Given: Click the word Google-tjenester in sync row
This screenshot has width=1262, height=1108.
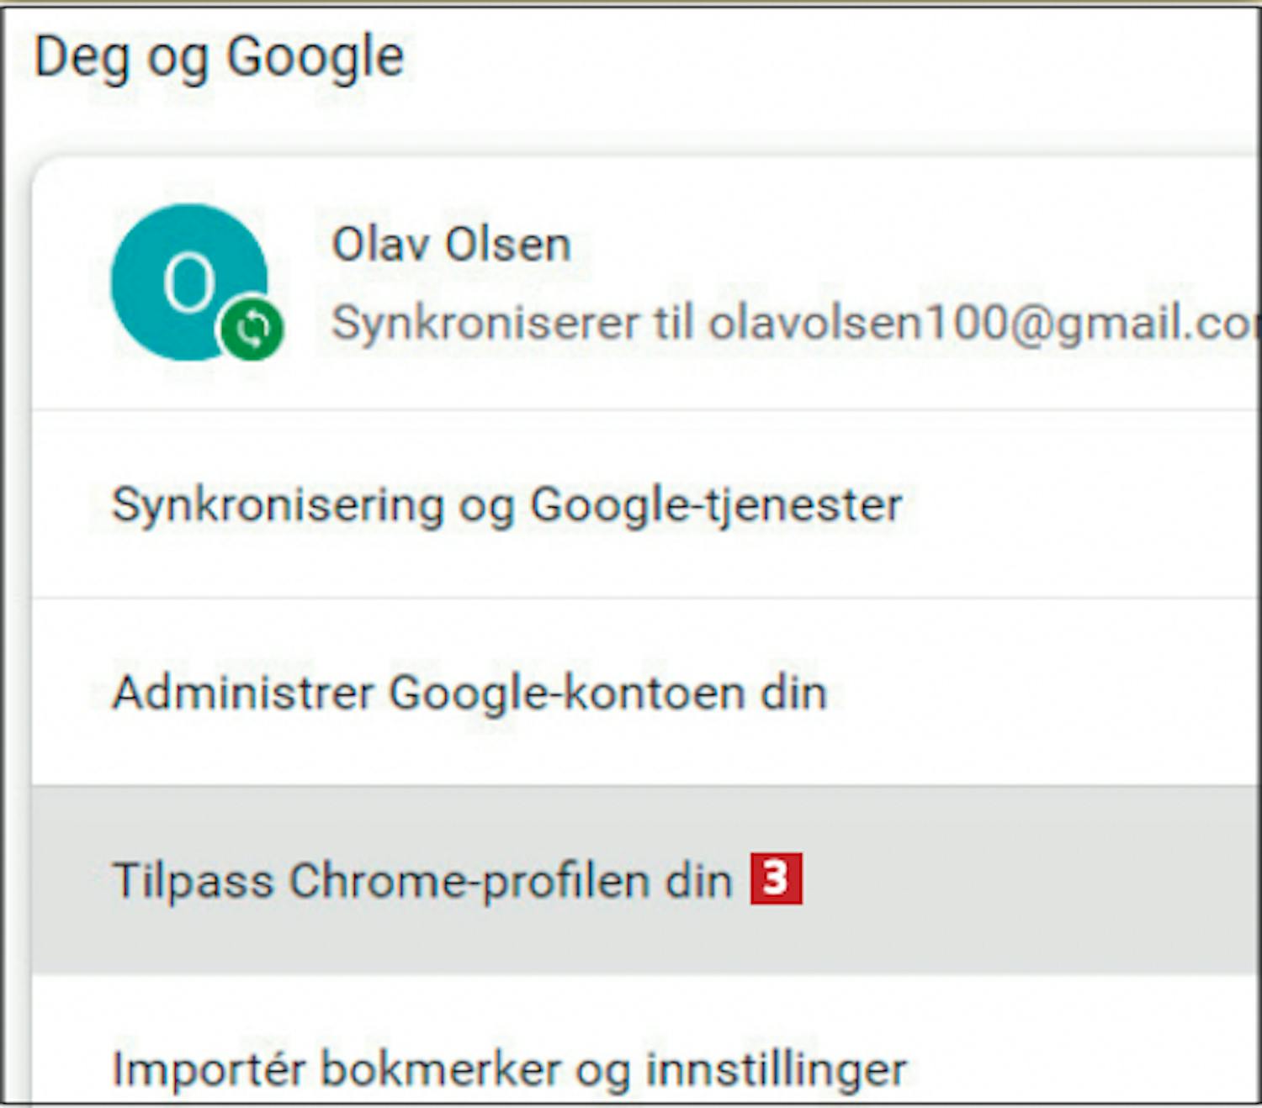Looking at the screenshot, I should click(716, 505).
